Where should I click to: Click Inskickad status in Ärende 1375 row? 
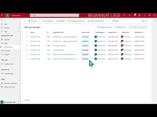(x=85, y=41)
